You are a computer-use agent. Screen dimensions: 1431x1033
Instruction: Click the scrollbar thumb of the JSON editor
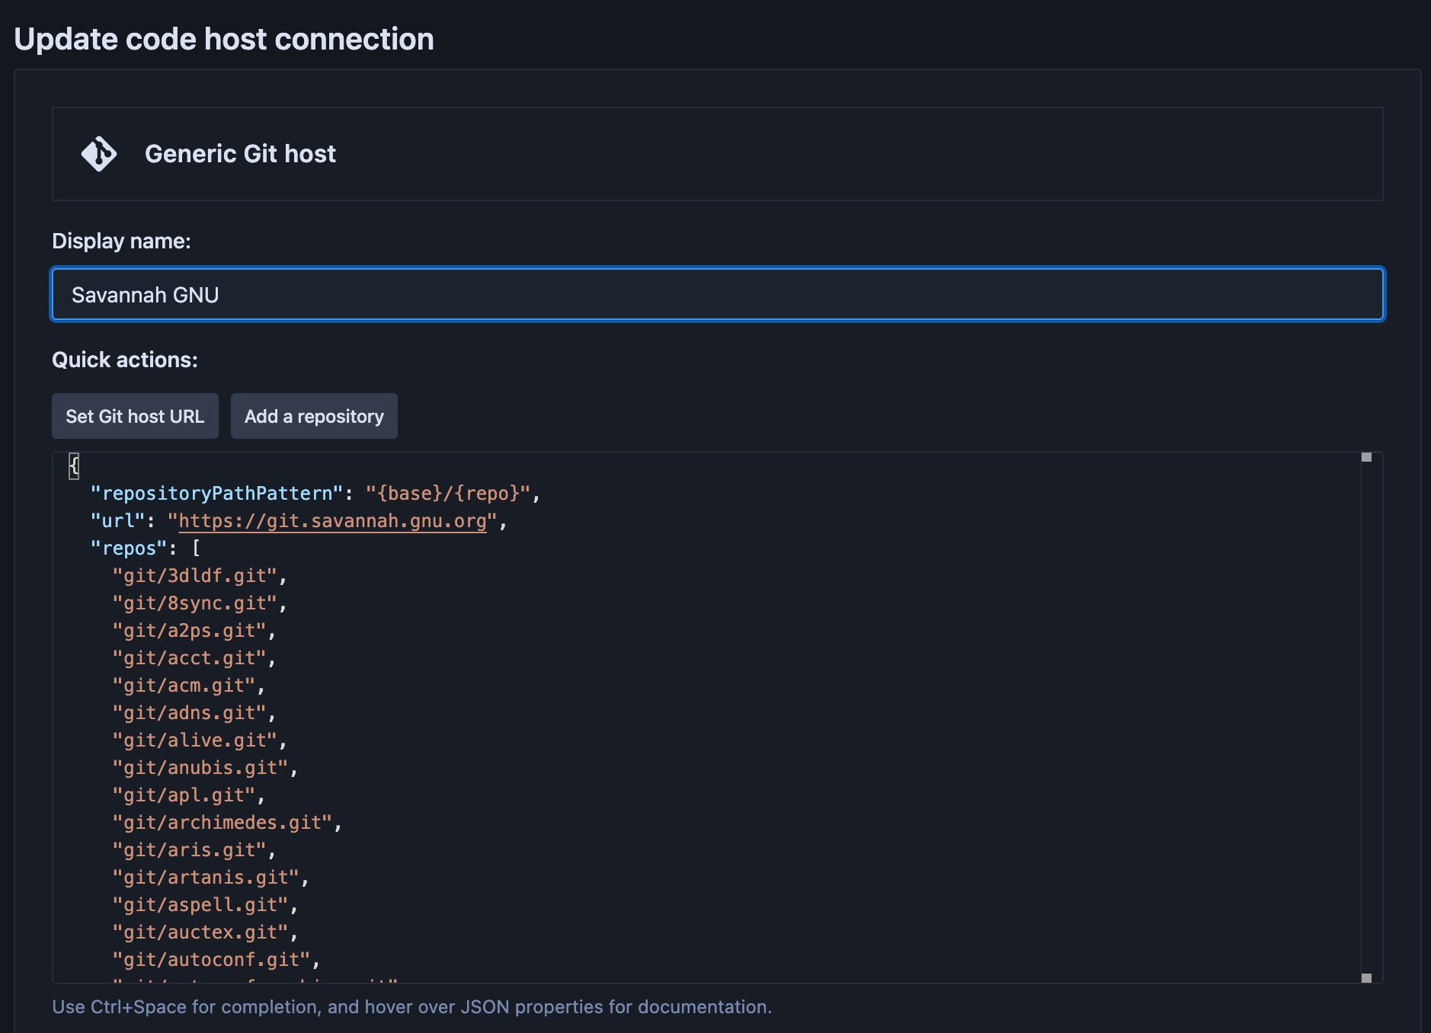1365,459
